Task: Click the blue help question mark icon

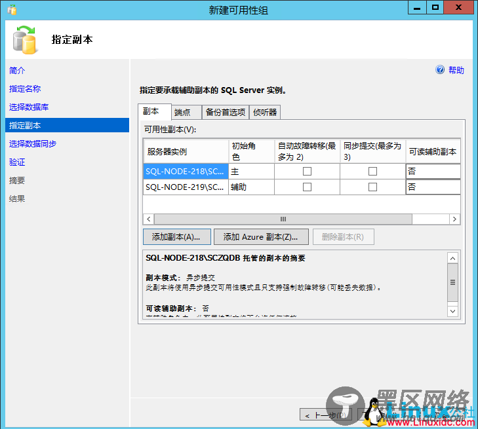Action: [440, 69]
